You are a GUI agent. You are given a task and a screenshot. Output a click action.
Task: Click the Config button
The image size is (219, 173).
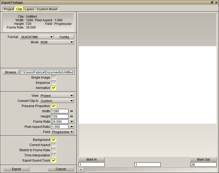[64, 37]
